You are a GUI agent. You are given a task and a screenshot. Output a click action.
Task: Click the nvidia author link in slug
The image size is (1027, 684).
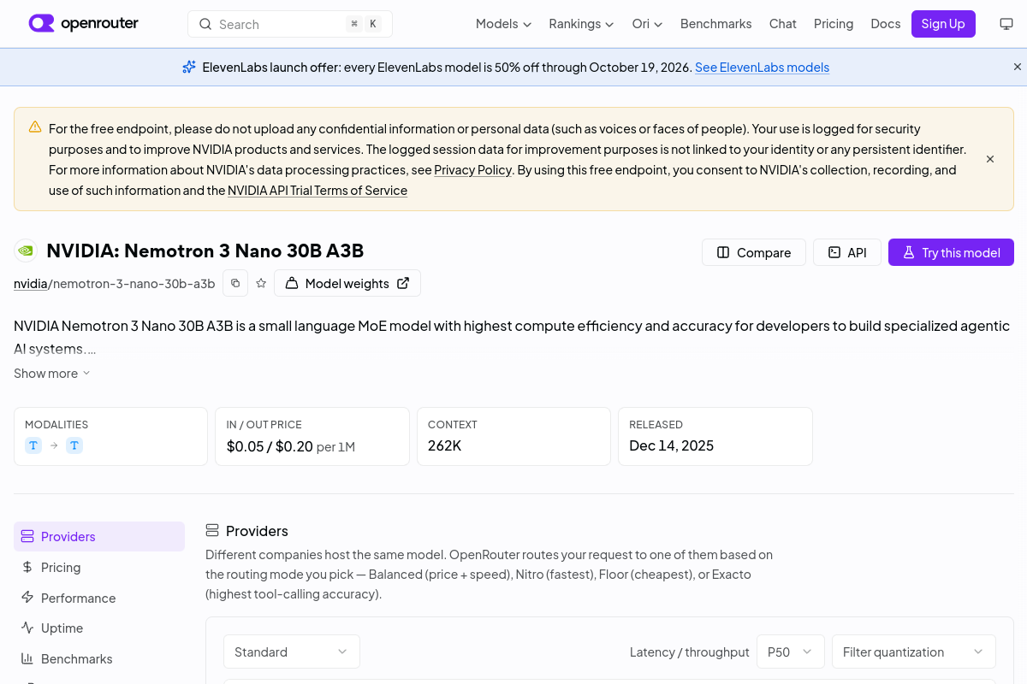pos(31,284)
